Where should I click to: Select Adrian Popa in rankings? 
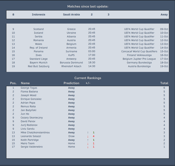(x=28, y=103)
